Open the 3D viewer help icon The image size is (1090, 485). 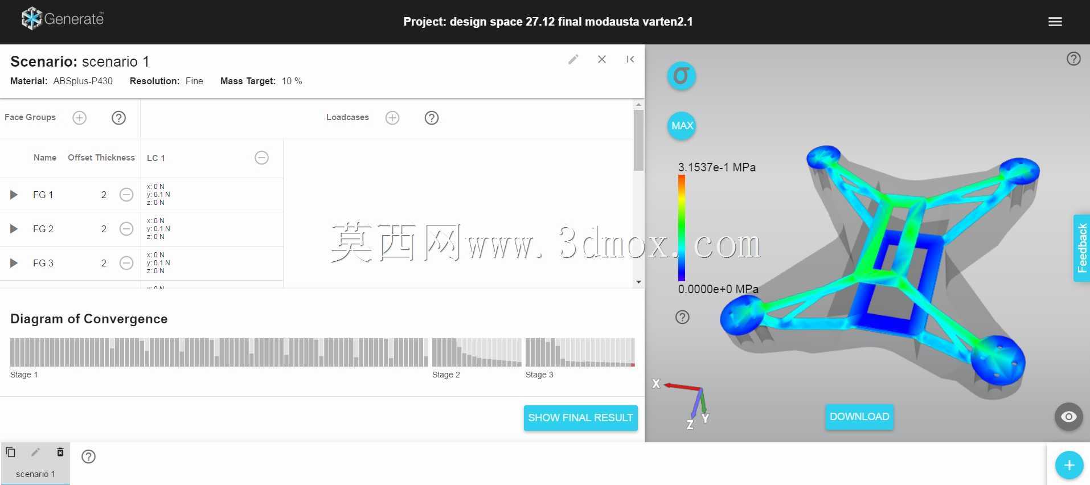[1073, 59]
